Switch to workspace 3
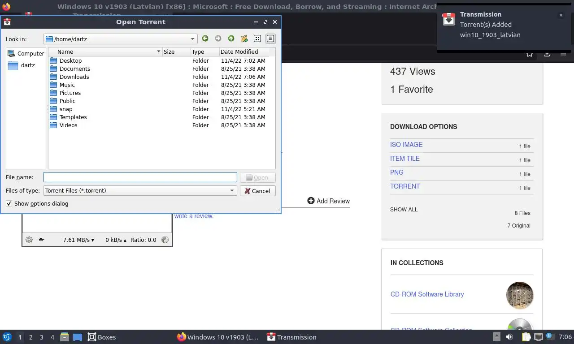This screenshot has height=344, width=574. coord(41,337)
